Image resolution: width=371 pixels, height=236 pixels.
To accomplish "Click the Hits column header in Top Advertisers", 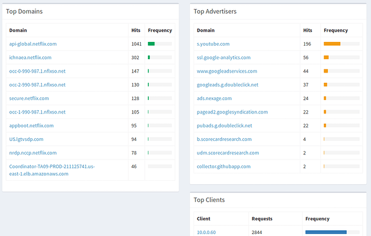I will point(308,30).
